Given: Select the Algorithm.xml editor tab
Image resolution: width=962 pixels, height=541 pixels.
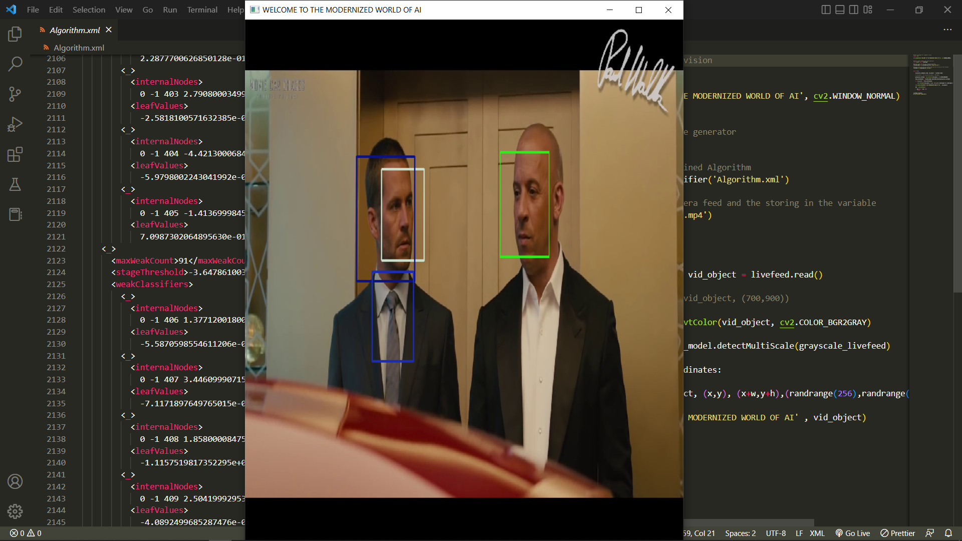Looking at the screenshot, I should click(75, 30).
